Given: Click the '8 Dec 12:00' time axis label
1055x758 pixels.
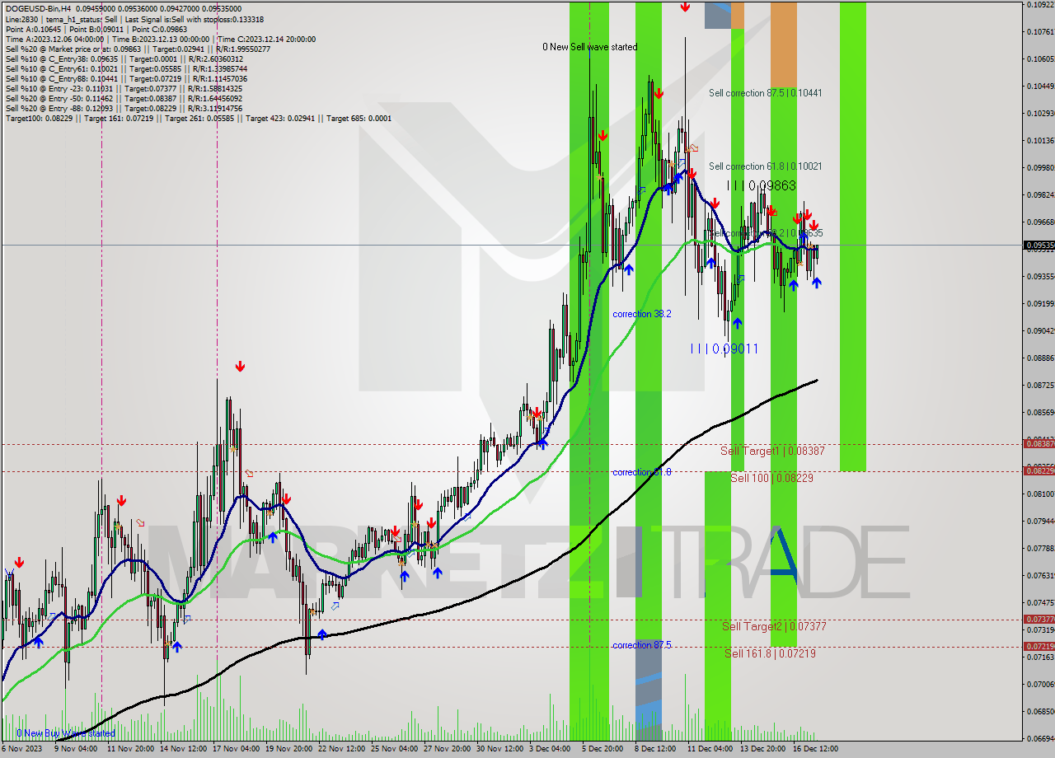Looking at the screenshot, I should [x=655, y=749].
